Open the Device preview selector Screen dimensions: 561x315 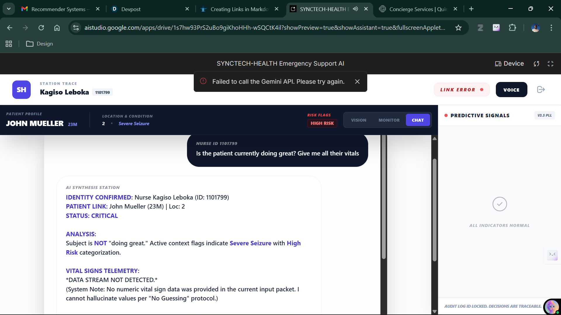point(509,64)
